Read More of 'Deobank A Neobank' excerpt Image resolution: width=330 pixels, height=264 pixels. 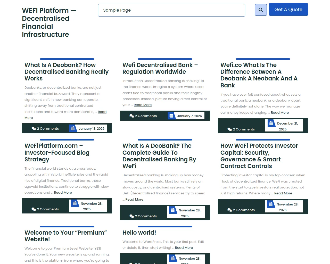pos(280,113)
